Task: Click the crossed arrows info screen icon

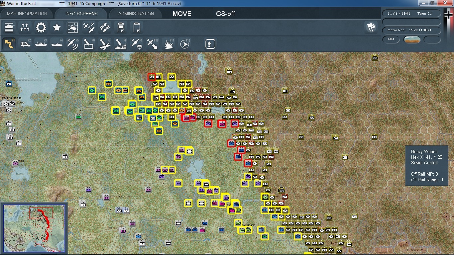Action: point(105,27)
